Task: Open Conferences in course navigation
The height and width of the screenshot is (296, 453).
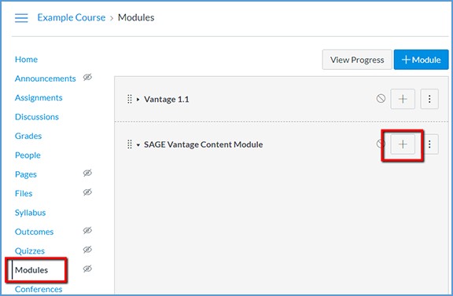Action: (39, 290)
